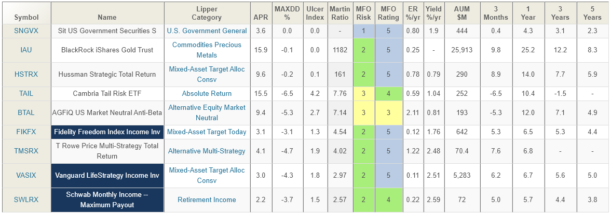Click Commodities Precious Metals category link
Image resolution: width=611 pixels, height=214 pixels.
(207, 50)
